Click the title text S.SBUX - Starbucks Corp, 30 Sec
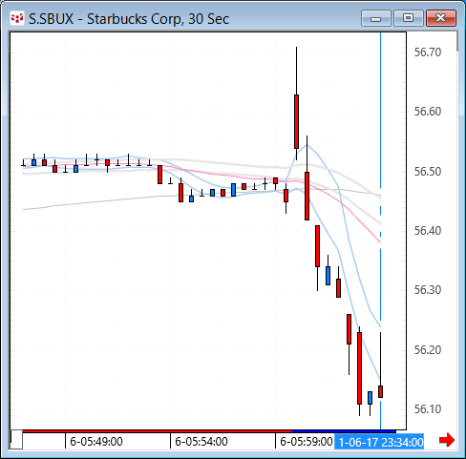466x459 pixels. click(x=129, y=19)
